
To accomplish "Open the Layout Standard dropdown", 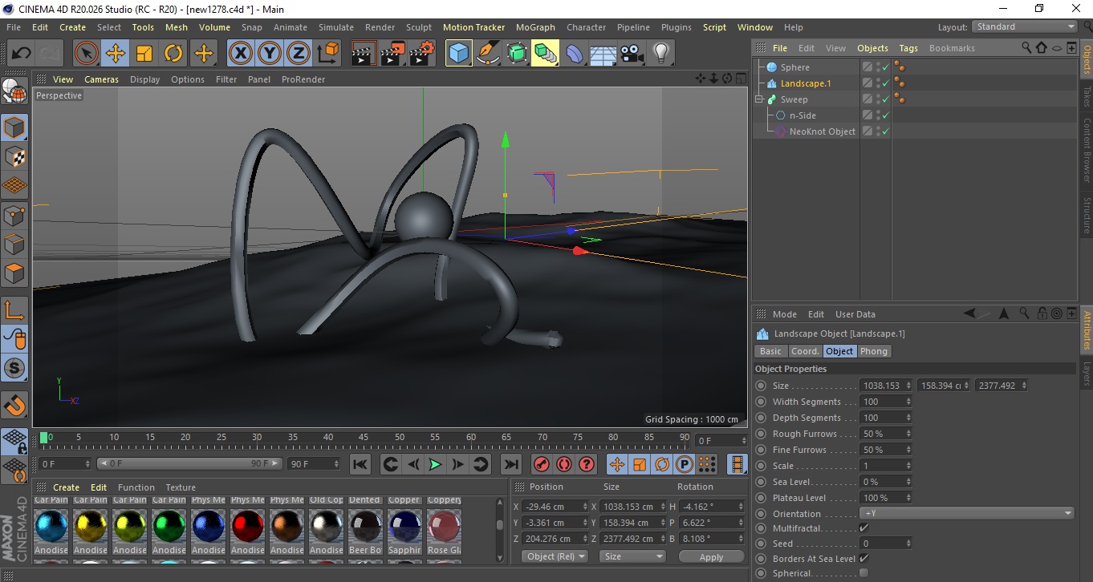I will pos(1025,26).
